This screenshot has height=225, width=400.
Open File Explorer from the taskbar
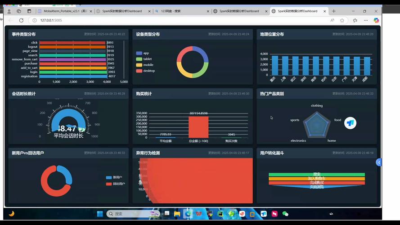click(x=177, y=214)
